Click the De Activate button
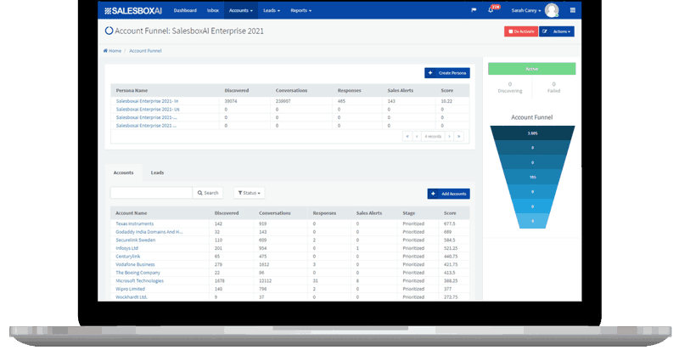The height and width of the screenshot is (356, 679). point(521,31)
